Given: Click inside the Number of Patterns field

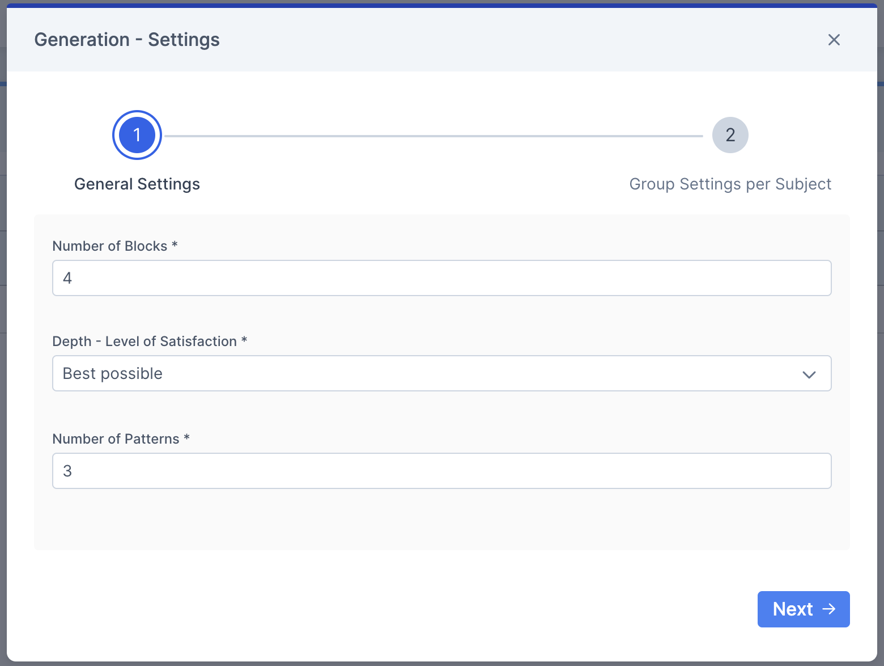Looking at the screenshot, I should 441,471.
